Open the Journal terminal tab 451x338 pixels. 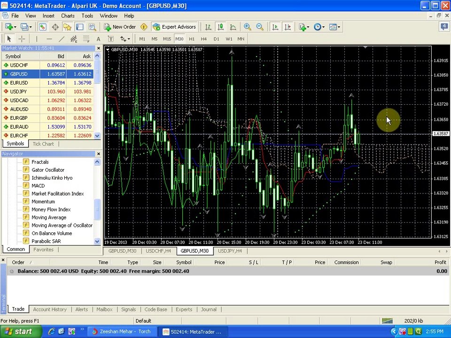coord(209,309)
